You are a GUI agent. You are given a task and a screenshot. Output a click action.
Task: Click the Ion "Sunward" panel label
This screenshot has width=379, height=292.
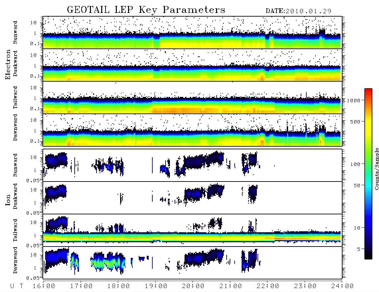15,165
